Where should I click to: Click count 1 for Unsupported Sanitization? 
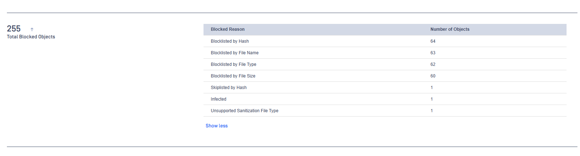pos(432,111)
